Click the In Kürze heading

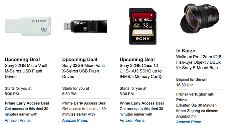[186, 51]
